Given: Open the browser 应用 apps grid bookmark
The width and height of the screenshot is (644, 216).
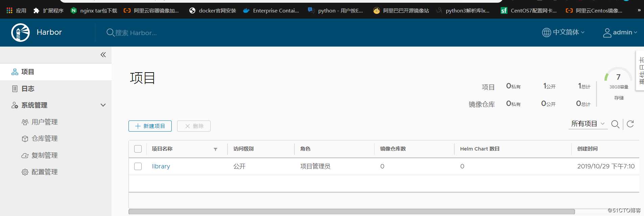Looking at the screenshot, I should pos(16,10).
